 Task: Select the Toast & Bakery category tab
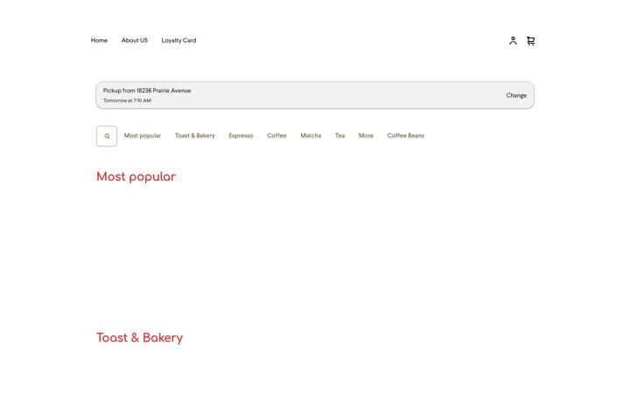click(x=195, y=135)
